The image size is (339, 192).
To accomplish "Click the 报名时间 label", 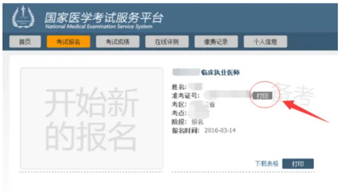I will point(186,131).
